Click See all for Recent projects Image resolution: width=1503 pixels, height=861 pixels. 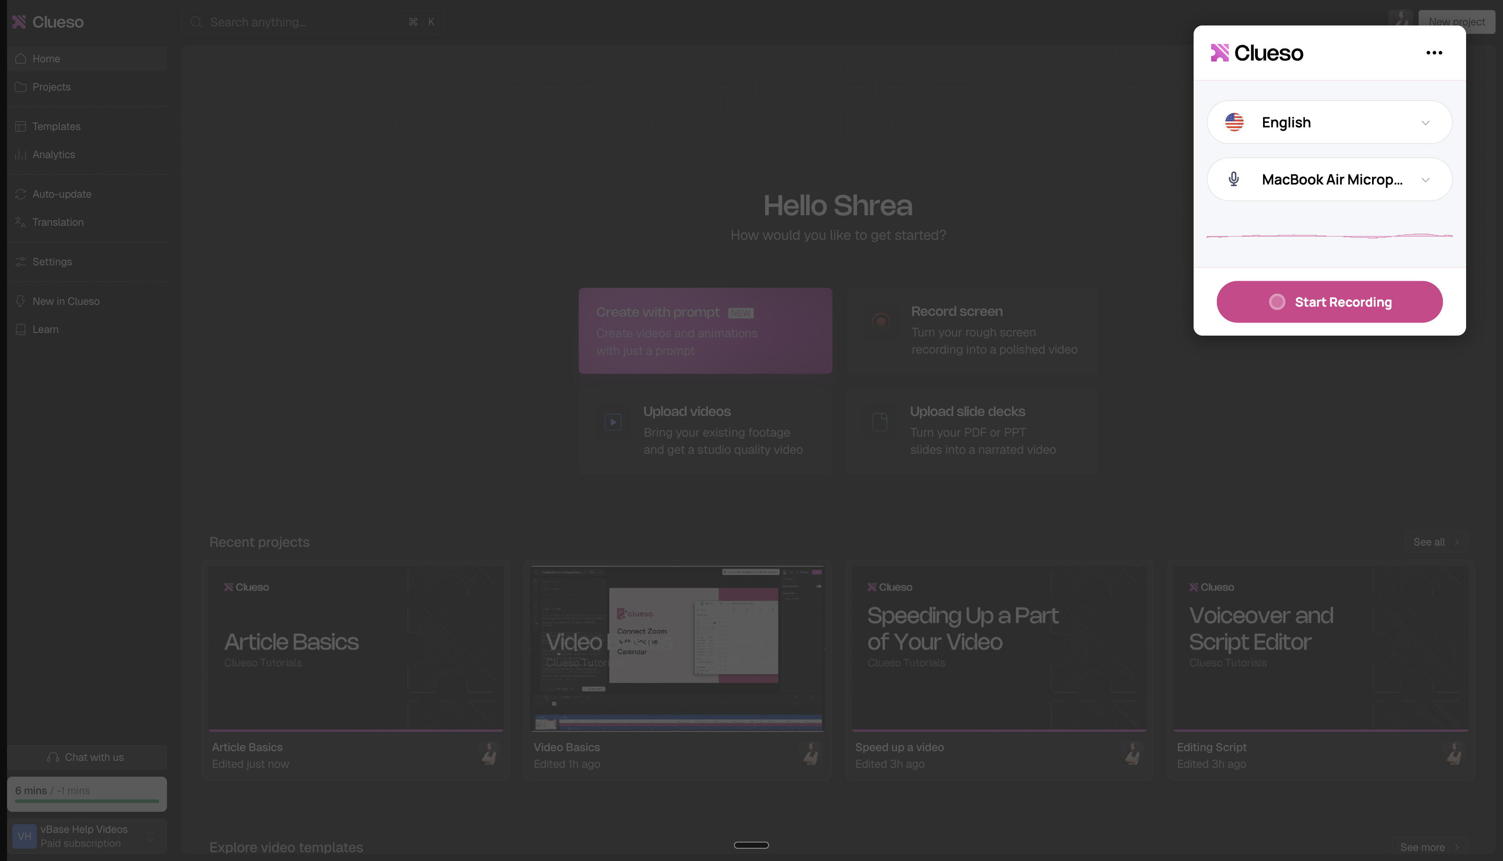click(1436, 542)
